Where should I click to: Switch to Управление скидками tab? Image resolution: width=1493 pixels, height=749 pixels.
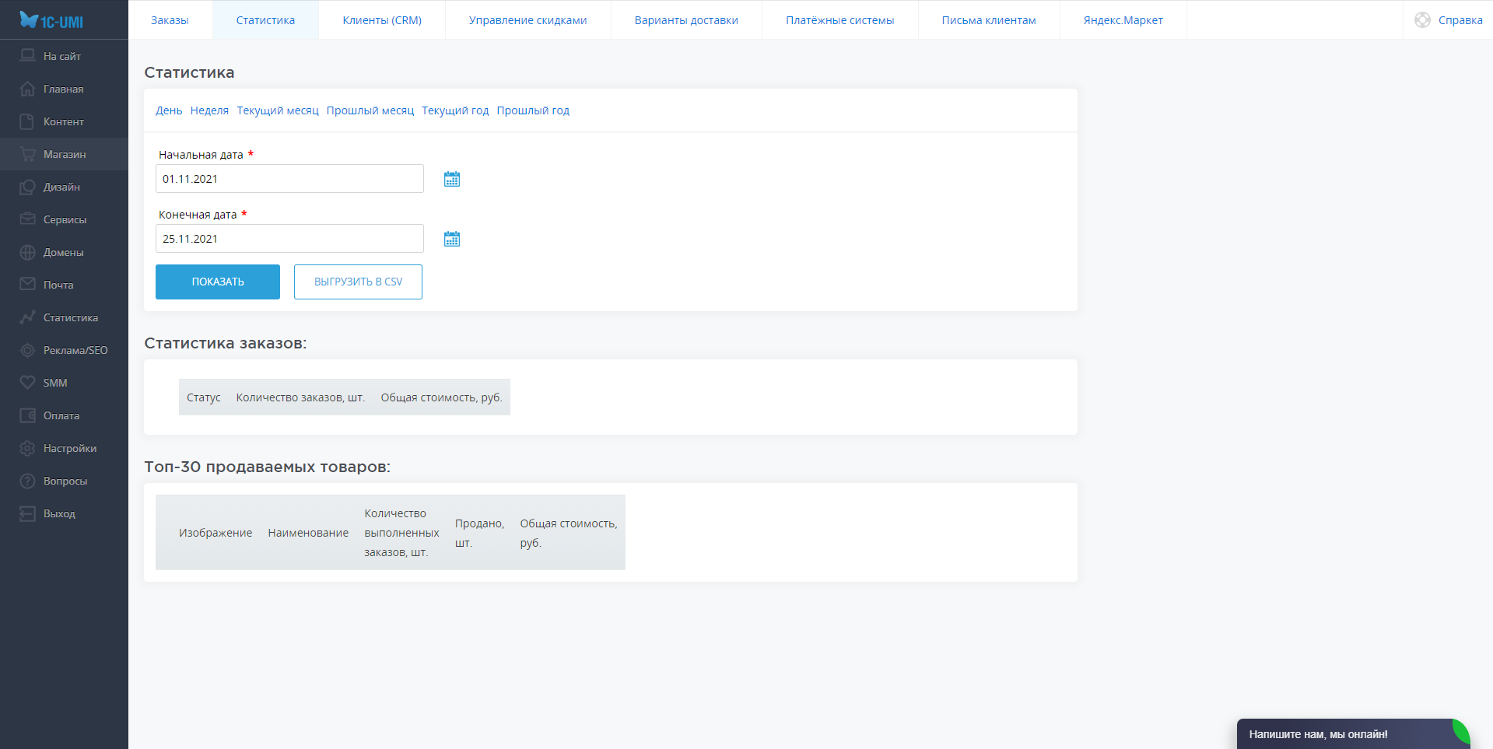[528, 20]
